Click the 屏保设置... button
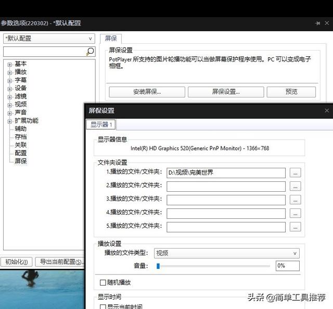The height and width of the screenshot is (309, 333). tap(226, 92)
